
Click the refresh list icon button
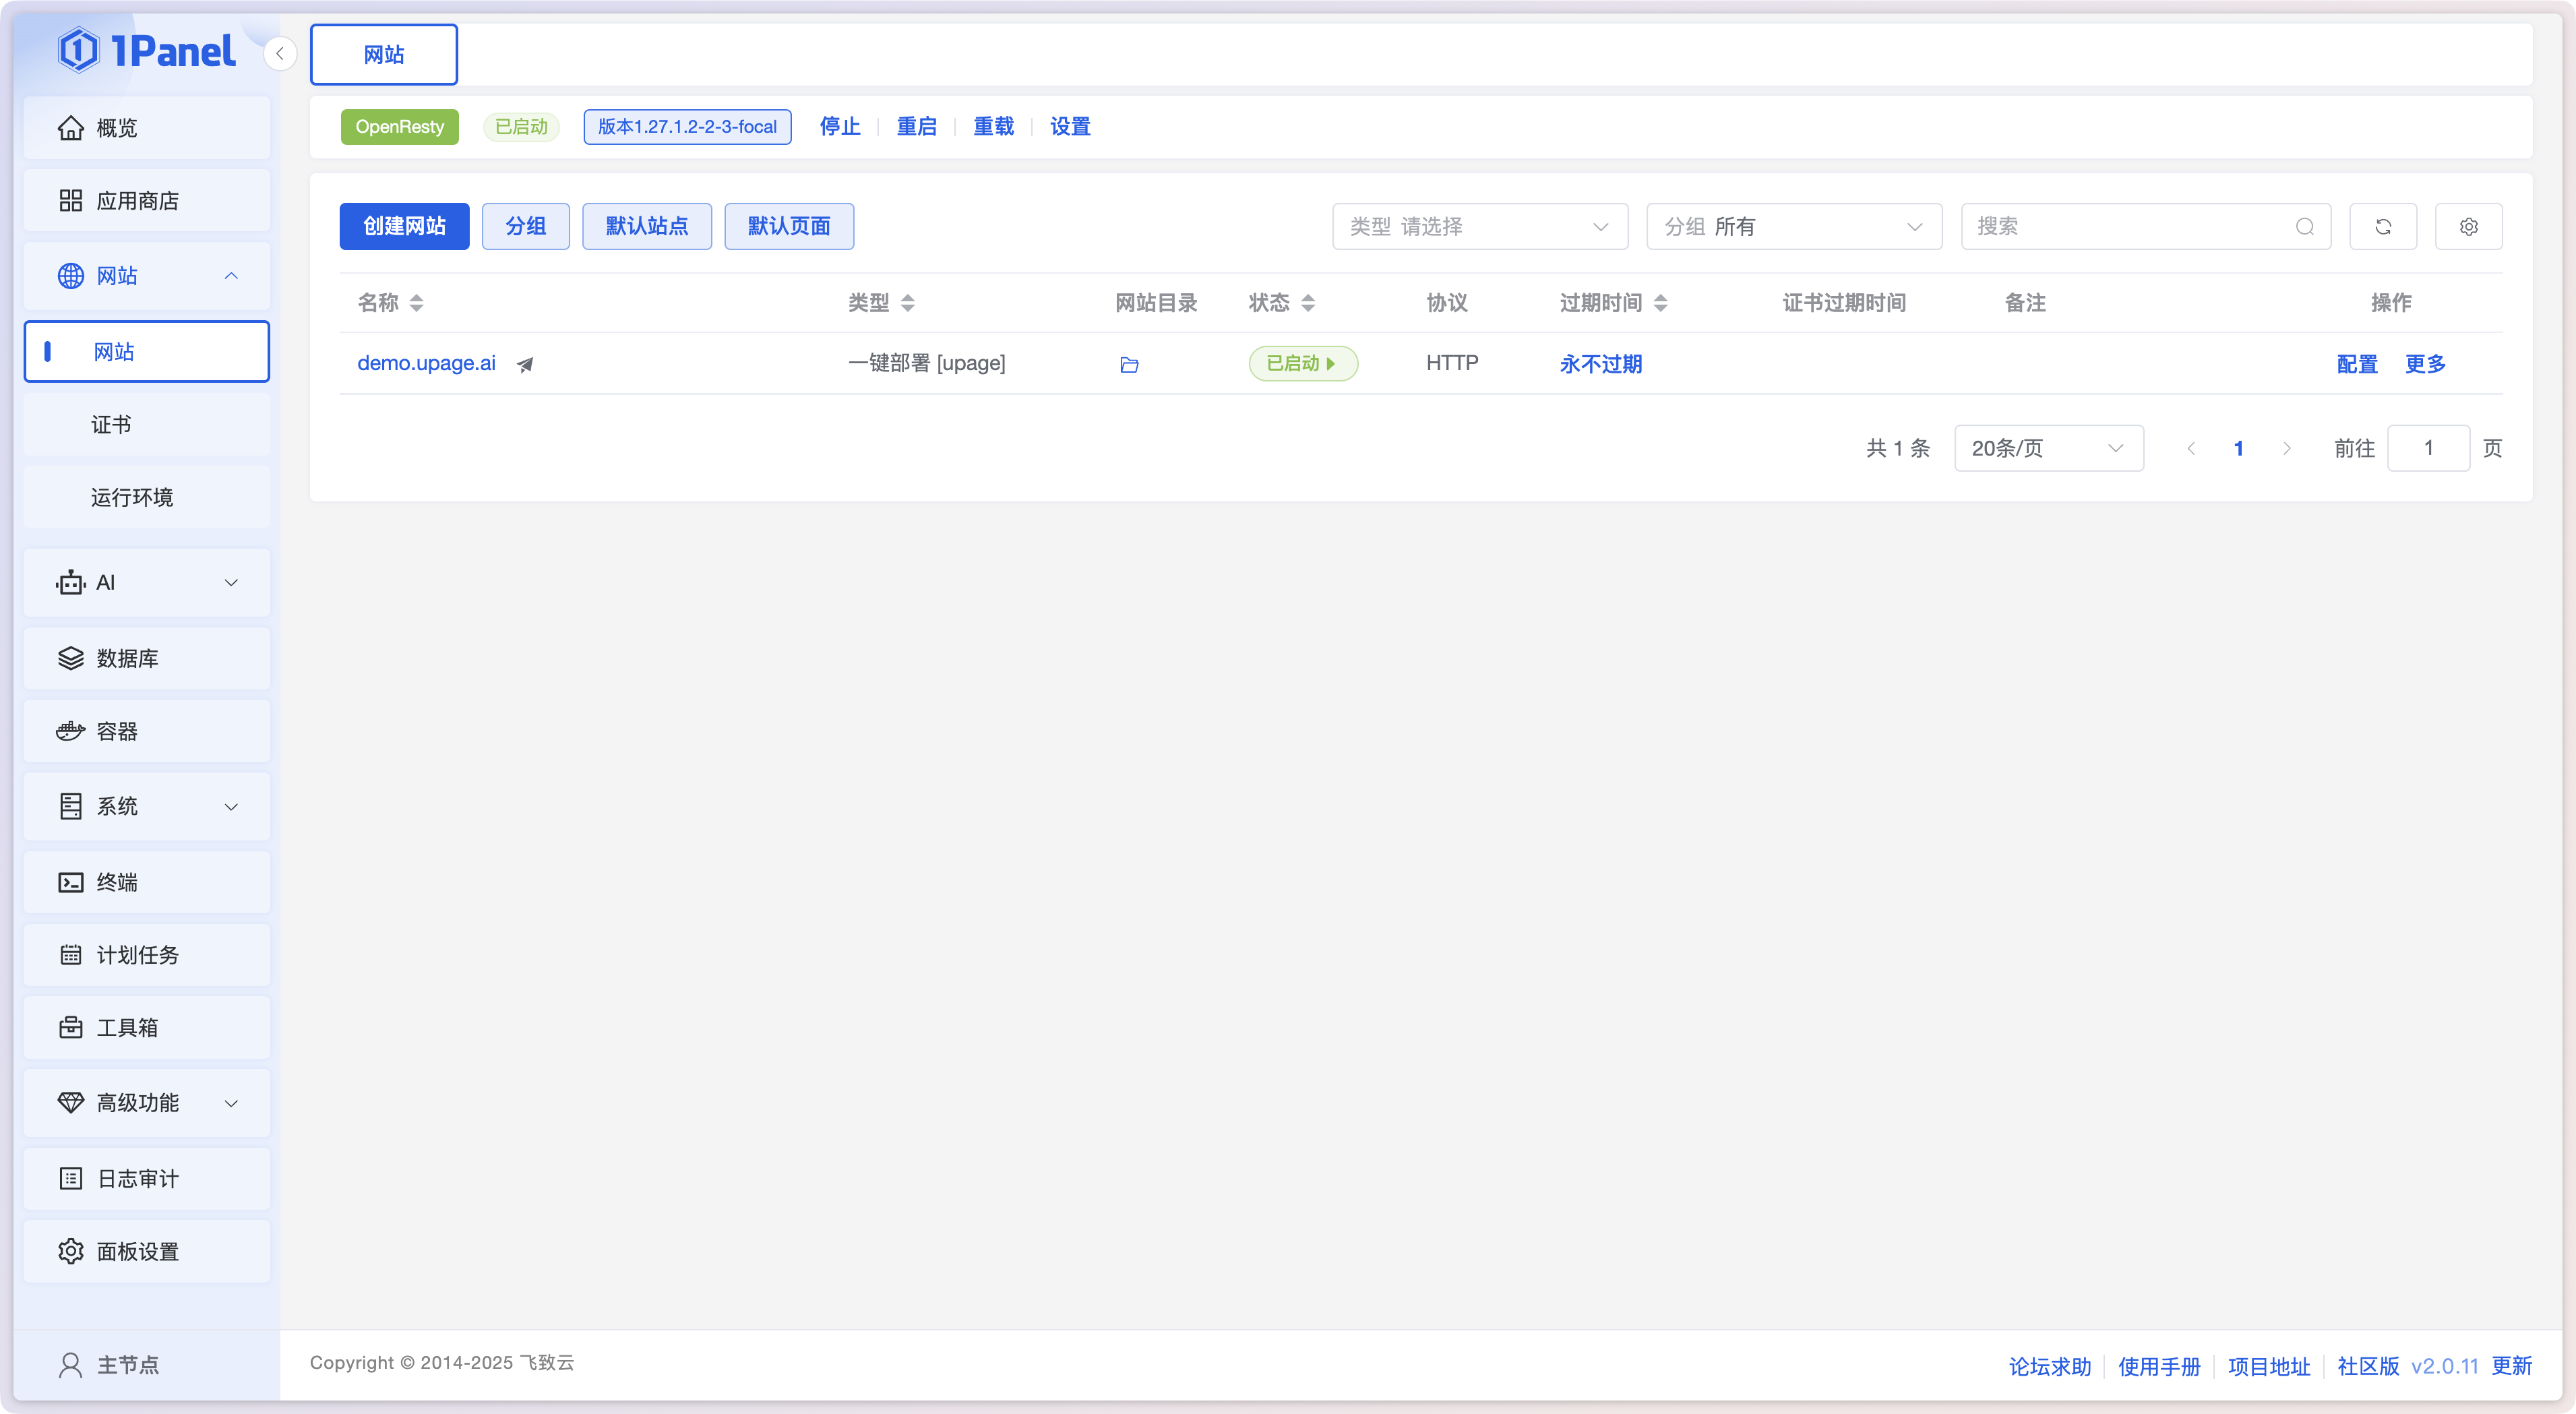click(x=2383, y=227)
